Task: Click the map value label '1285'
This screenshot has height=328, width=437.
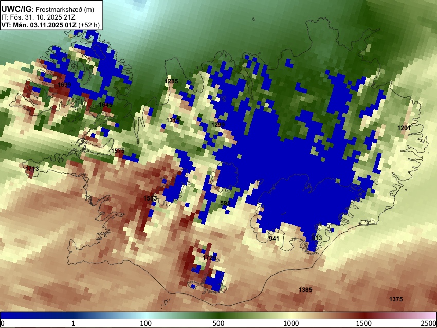Action: click(171, 81)
